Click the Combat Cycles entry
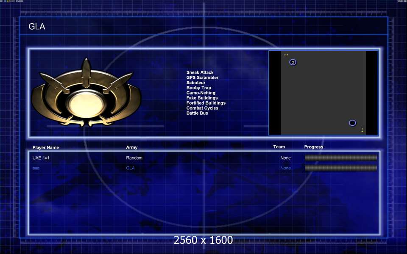The image size is (407, 254). (x=202, y=108)
